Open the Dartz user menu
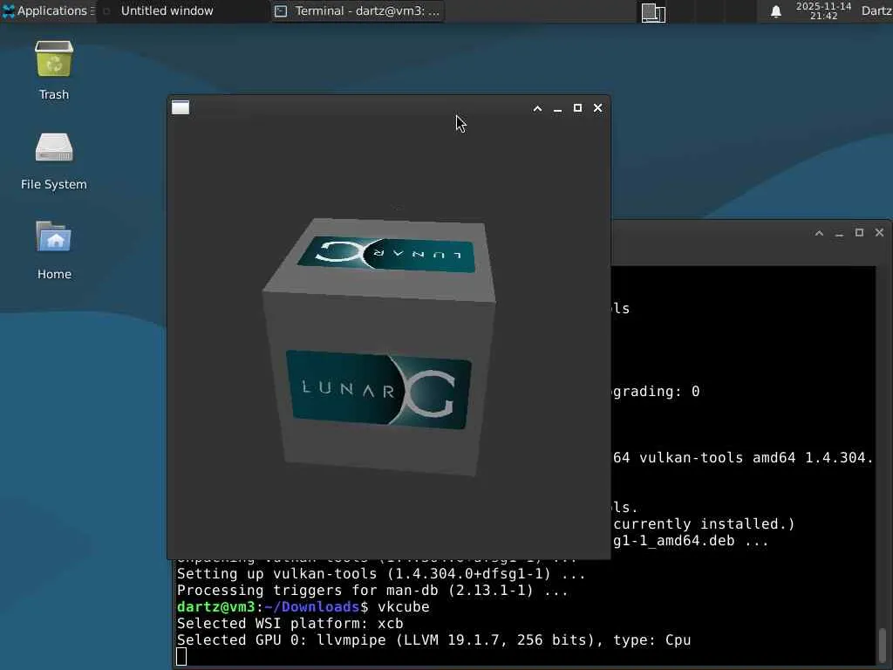The image size is (893, 670). pos(876,10)
